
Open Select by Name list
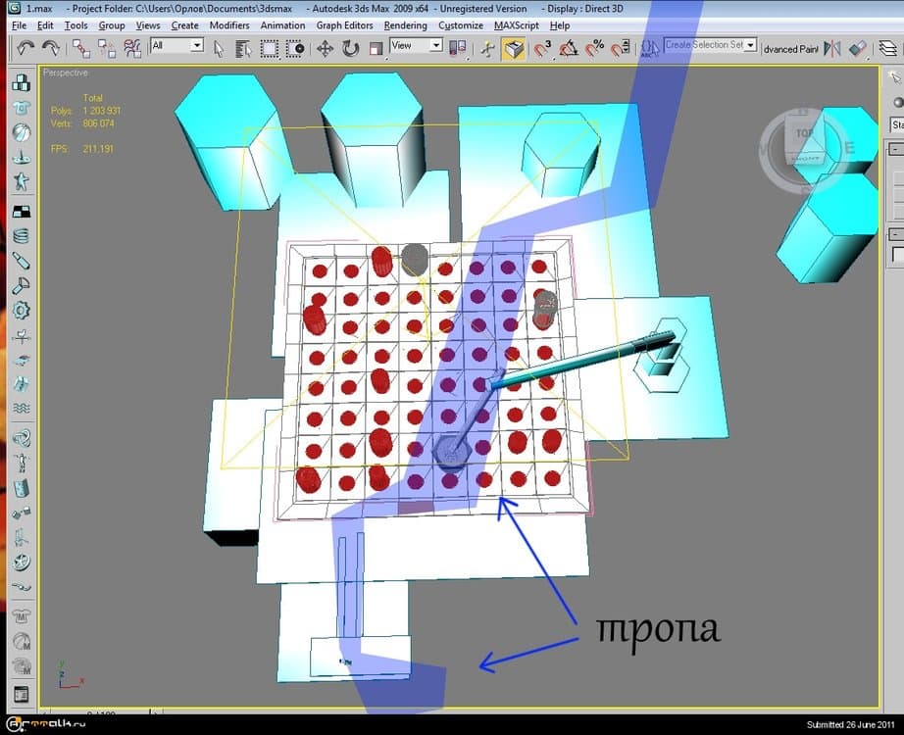tap(244, 48)
